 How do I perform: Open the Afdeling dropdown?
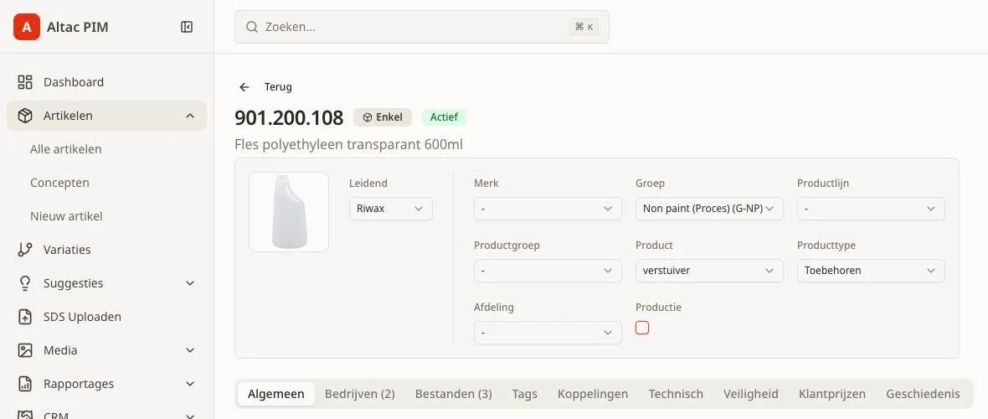pyautogui.click(x=548, y=333)
